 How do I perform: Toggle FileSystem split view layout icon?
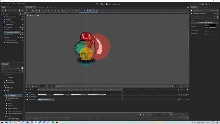click(22, 68)
